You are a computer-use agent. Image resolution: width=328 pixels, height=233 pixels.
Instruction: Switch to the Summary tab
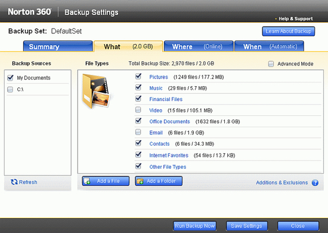[x=58, y=46]
